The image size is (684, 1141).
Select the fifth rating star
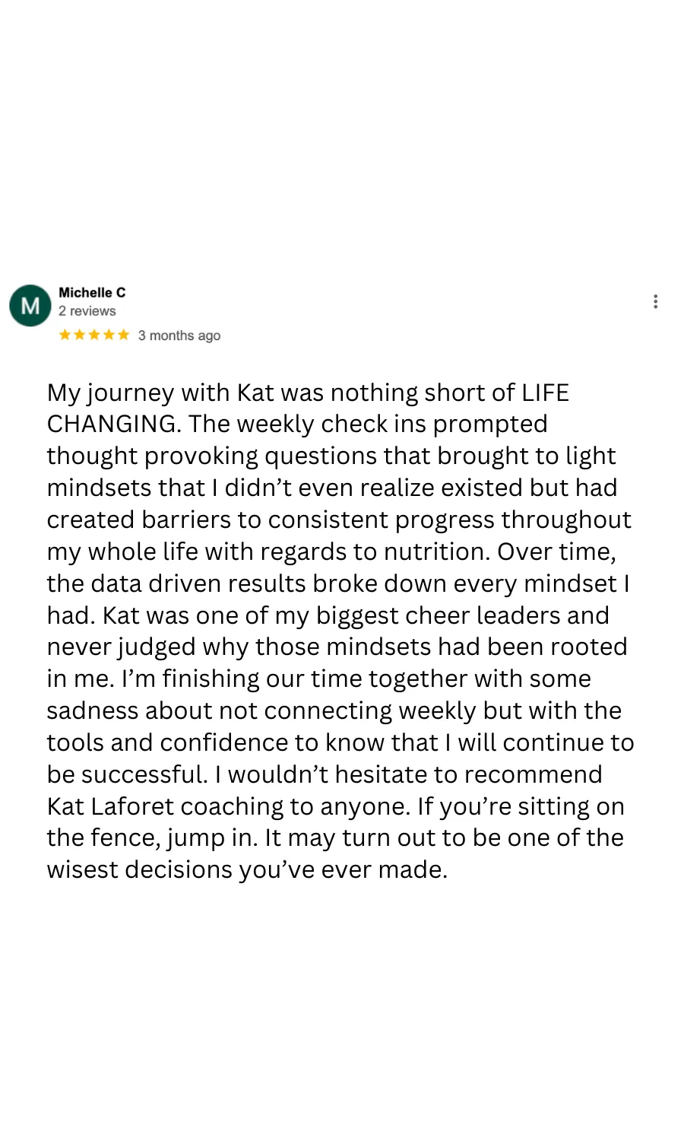pyautogui.click(x=124, y=335)
